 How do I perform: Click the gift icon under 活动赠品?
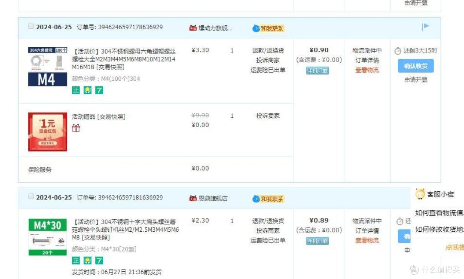pos(76,128)
